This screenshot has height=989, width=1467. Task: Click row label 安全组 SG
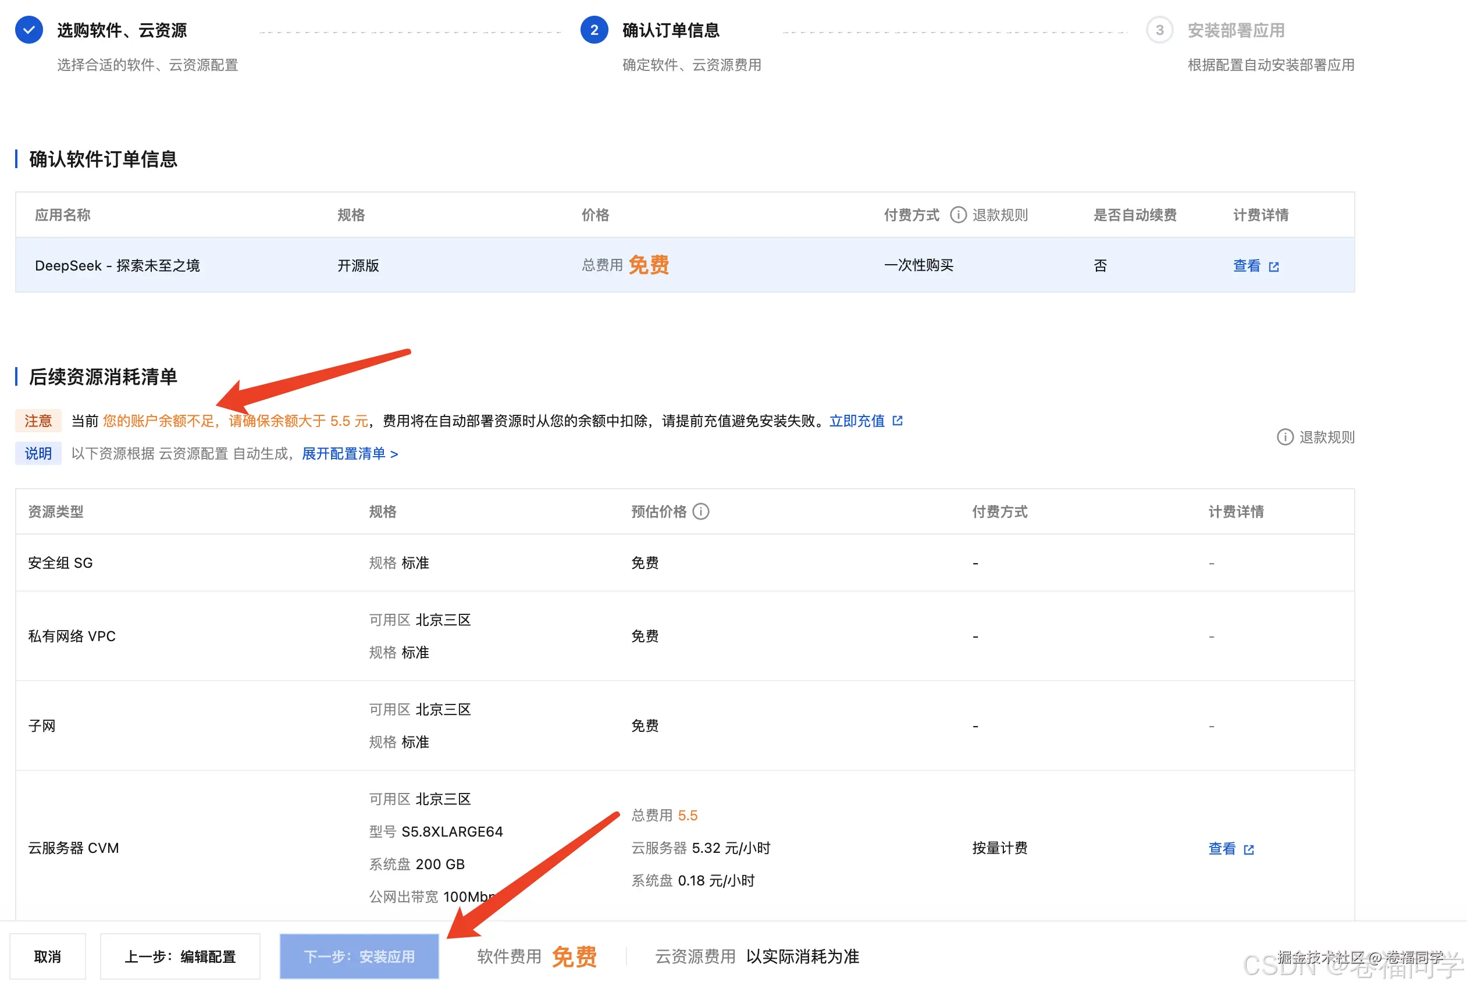[x=60, y=563]
